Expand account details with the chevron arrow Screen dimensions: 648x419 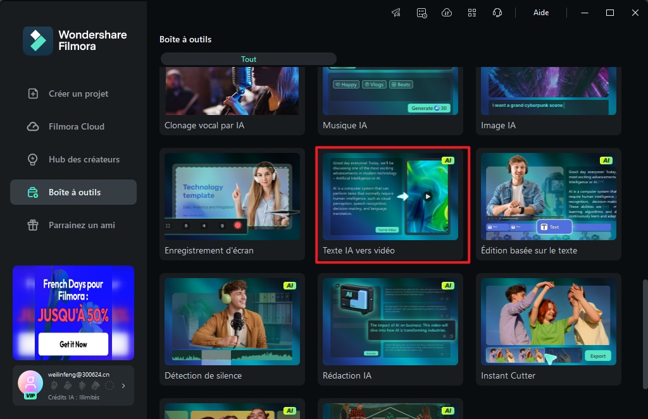pyautogui.click(x=123, y=386)
